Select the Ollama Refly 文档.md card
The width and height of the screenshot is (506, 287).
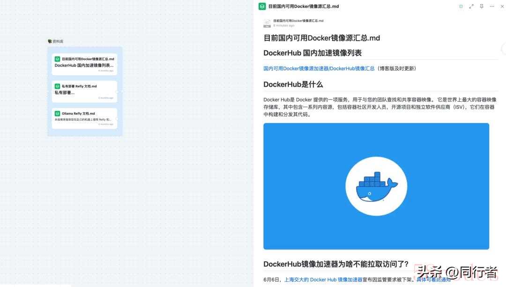[x=84, y=118]
